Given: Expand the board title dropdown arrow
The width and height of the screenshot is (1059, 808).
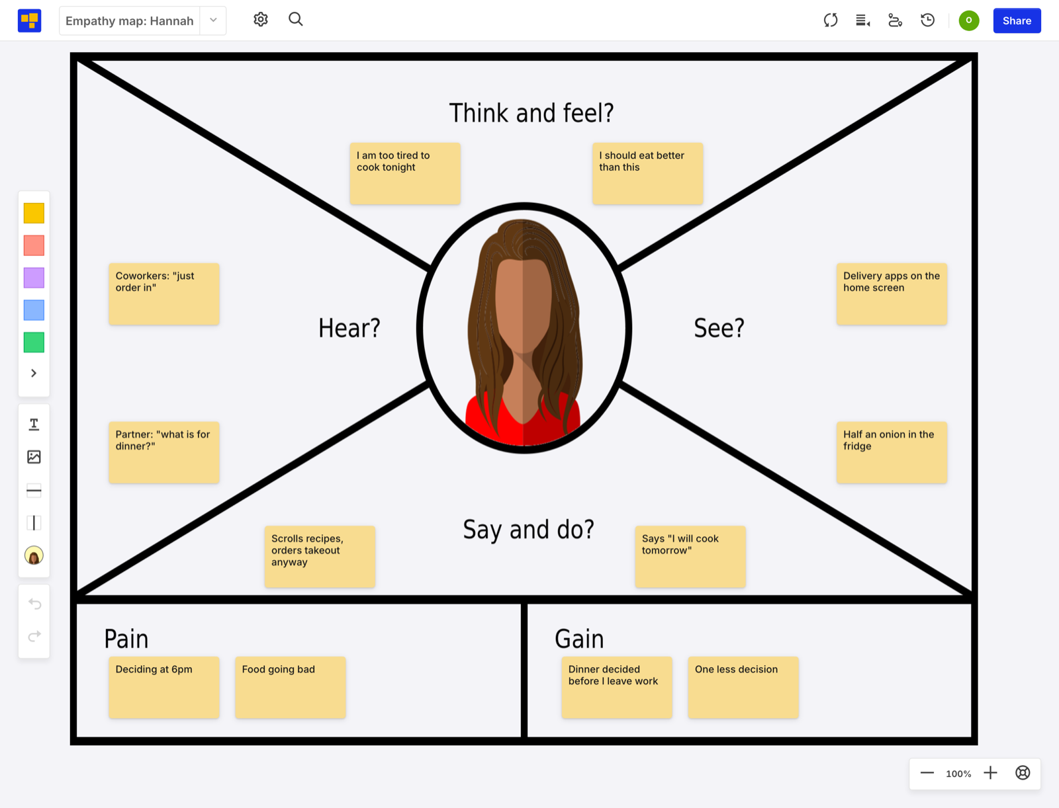Looking at the screenshot, I should [x=213, y=20].
